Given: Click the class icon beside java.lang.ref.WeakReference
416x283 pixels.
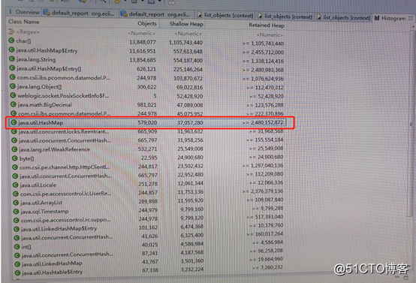Looking at the screenshot, I should click(x=14, y=149).
